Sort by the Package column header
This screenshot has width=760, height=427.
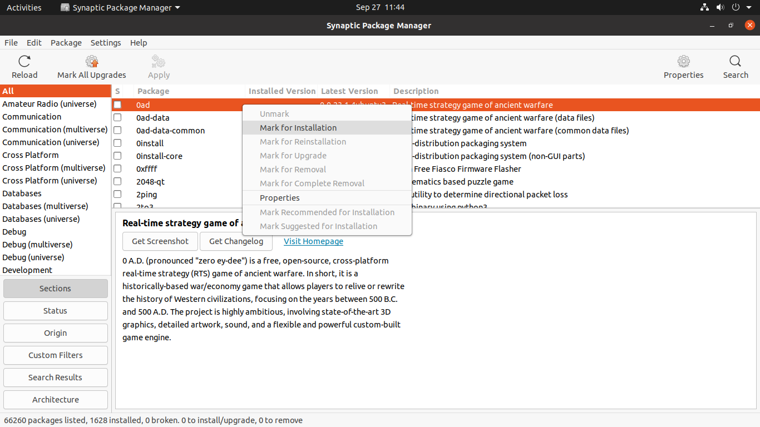pos(189,91)
